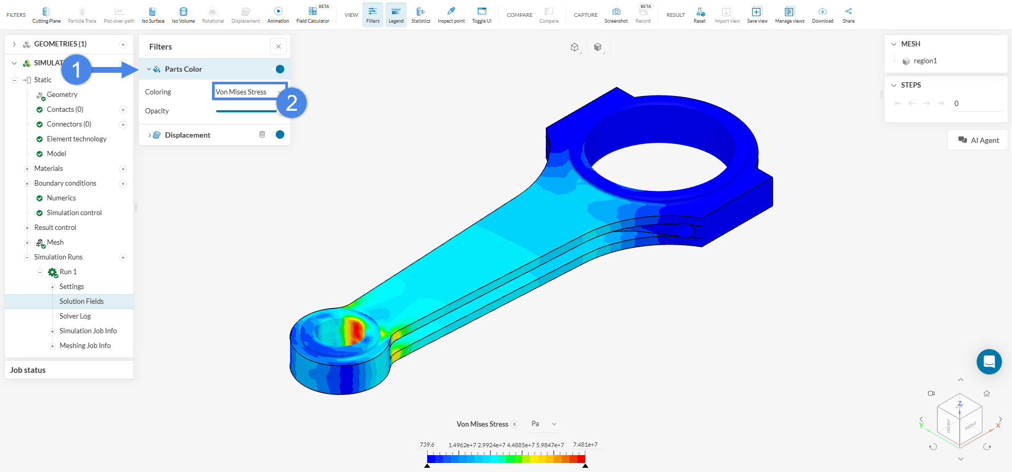Start the Animation filter
The width and height of the screenshot is (1012, 472).
[278, 15]
